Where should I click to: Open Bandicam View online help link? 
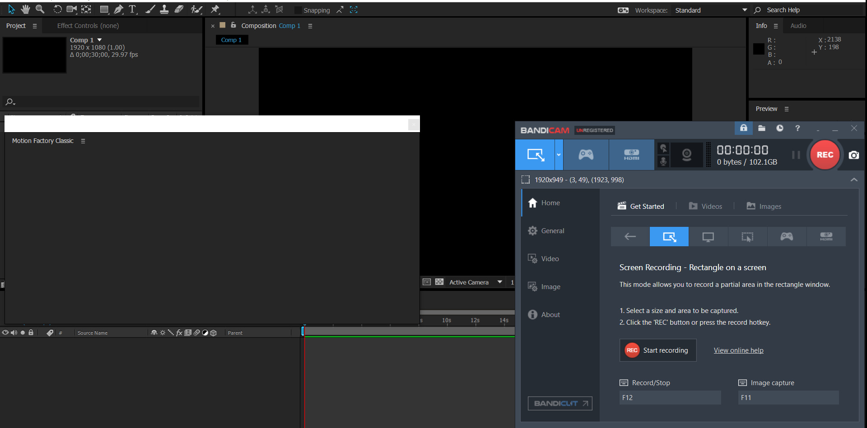[x=739, y=350]
